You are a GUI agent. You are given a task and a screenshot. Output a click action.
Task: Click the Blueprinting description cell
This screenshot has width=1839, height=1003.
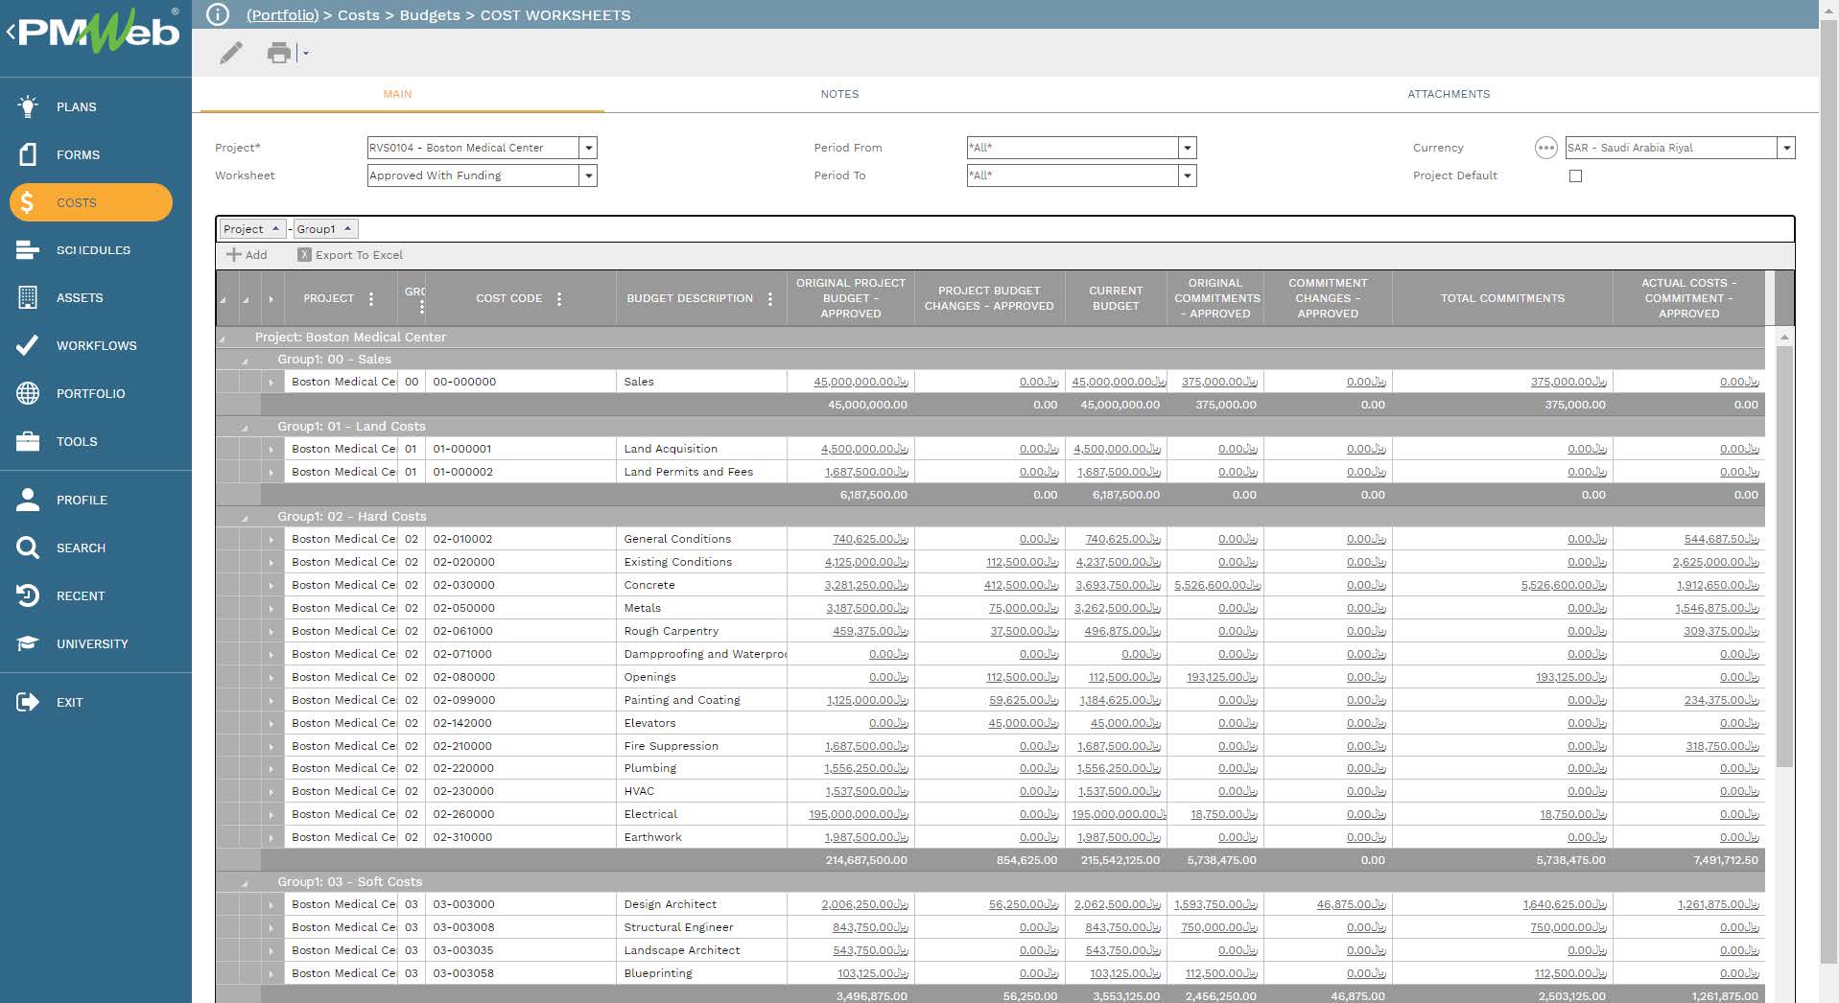click(701, 973)
